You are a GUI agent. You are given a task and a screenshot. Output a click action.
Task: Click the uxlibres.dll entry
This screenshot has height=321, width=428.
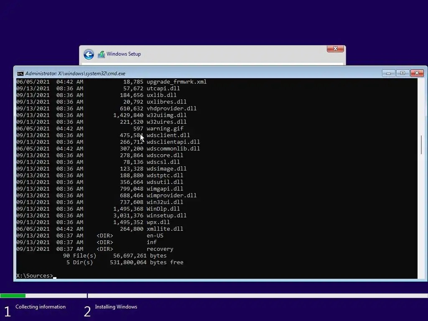[166, 102]
